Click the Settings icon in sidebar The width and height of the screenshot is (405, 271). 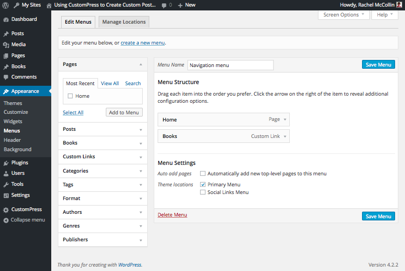coord(6,195)
